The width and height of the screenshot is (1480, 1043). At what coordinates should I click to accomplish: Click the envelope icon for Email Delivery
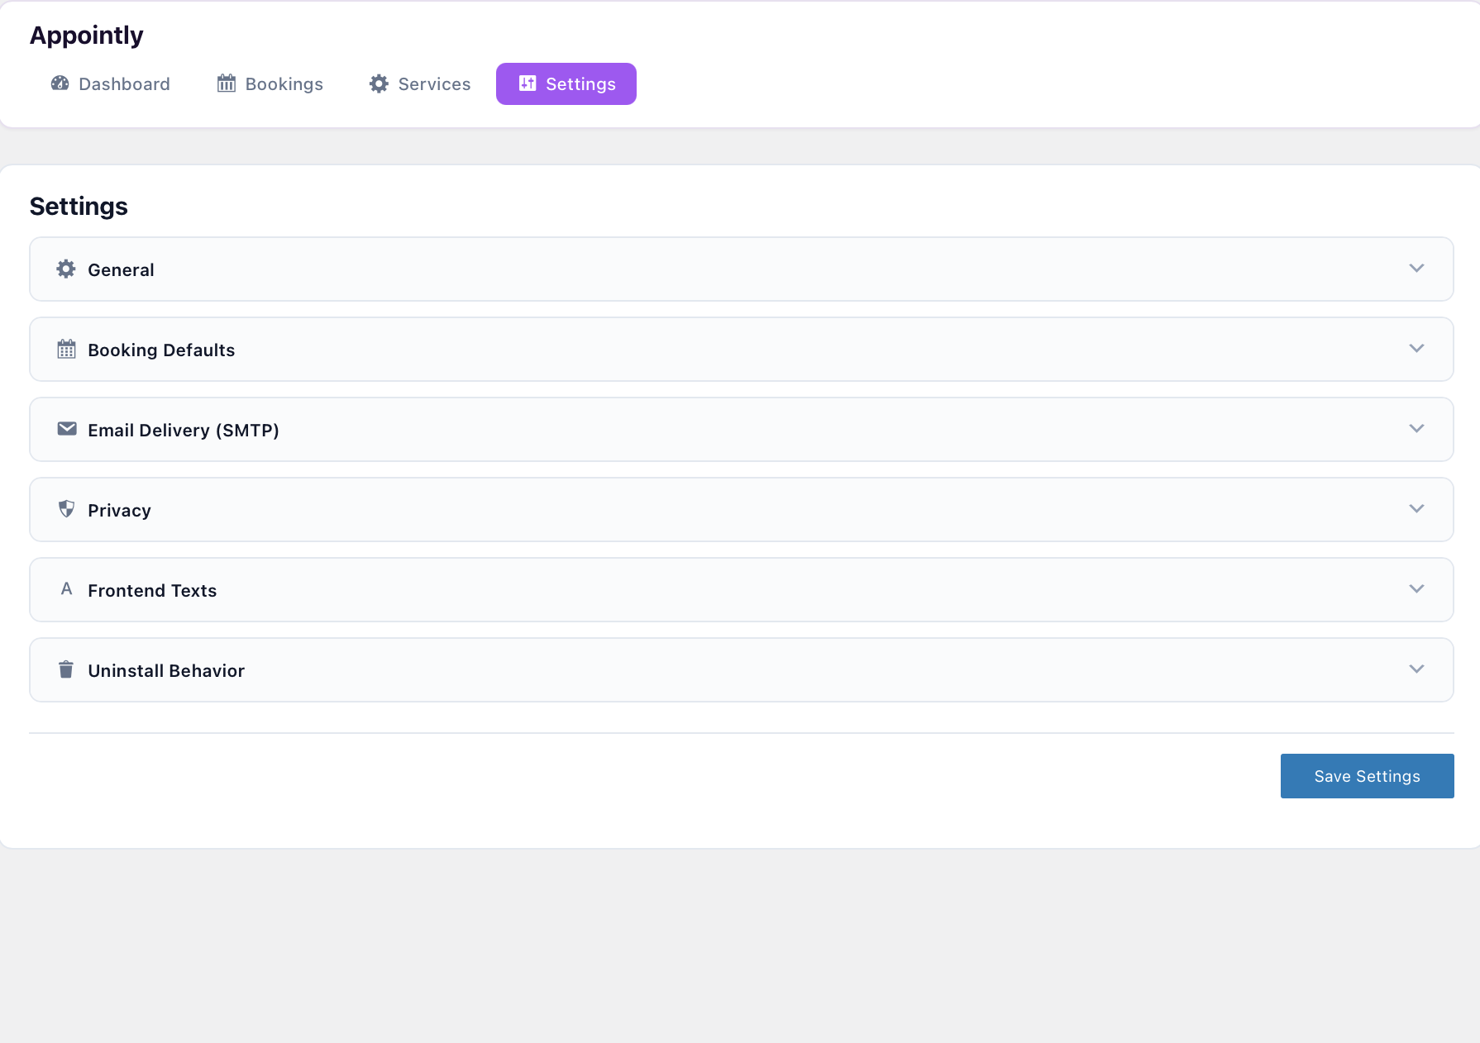coord(67,428)
